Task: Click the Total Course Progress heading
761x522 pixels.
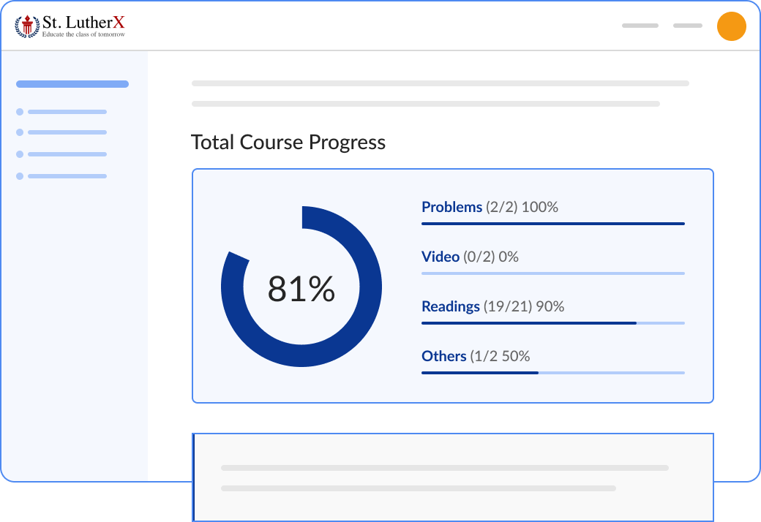Action: coord(288,142)
